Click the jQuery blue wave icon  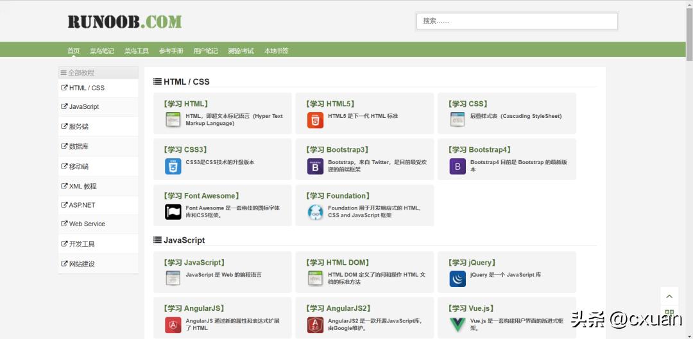tap(458, 279)
